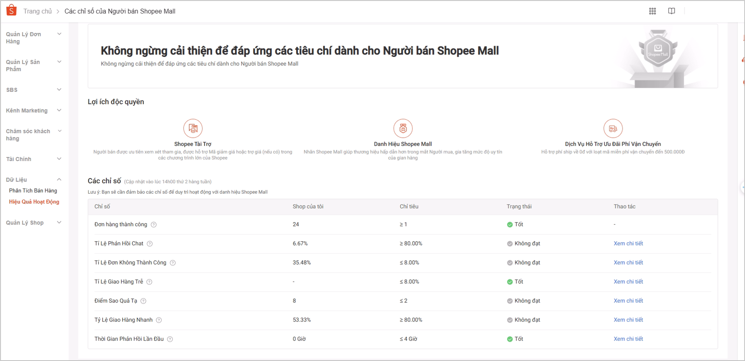
Task: Click help icon next to Tỷ Lệ Giao Hàng Nhanh
Action: pyautogui.click(x=159, y=320)
